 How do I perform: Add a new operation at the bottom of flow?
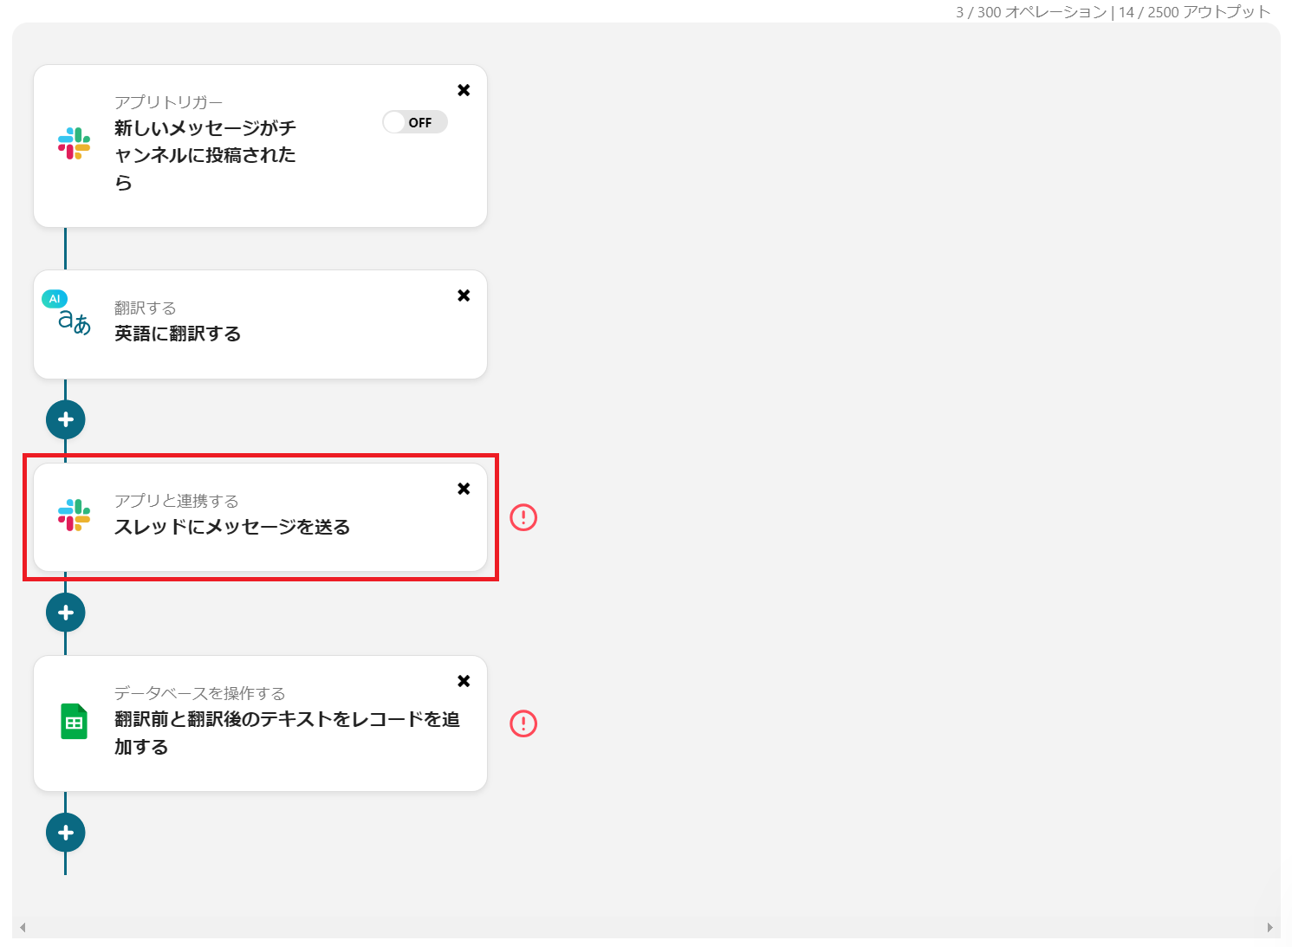66,833
